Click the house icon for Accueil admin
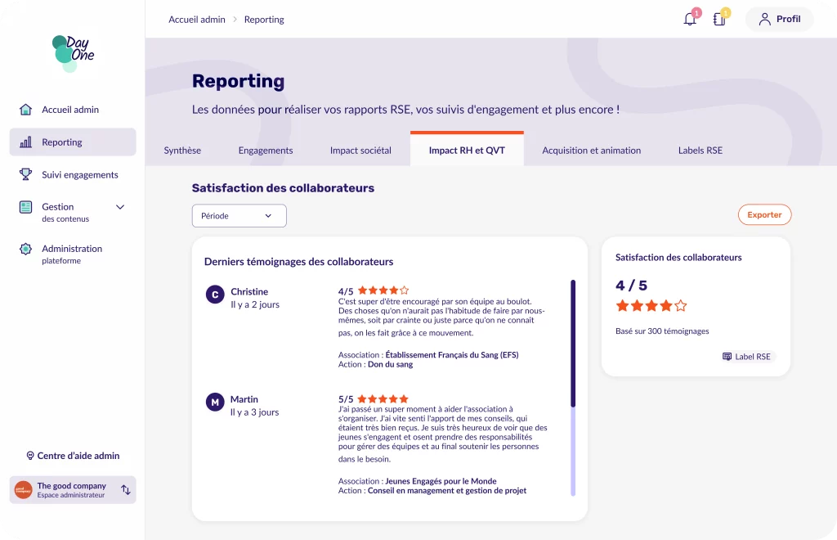 click(x=26, y=110)
